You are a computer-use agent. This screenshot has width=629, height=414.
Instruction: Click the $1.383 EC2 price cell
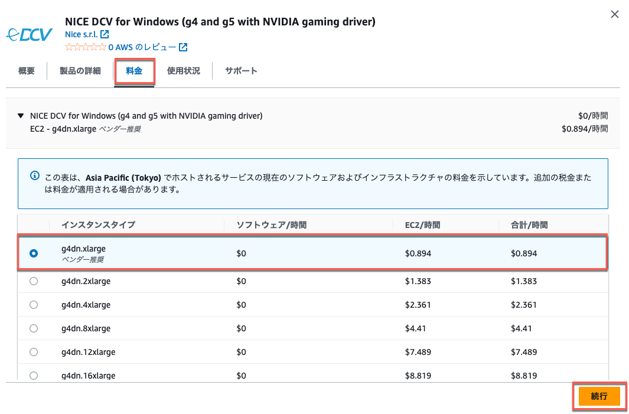pos(418,281)
